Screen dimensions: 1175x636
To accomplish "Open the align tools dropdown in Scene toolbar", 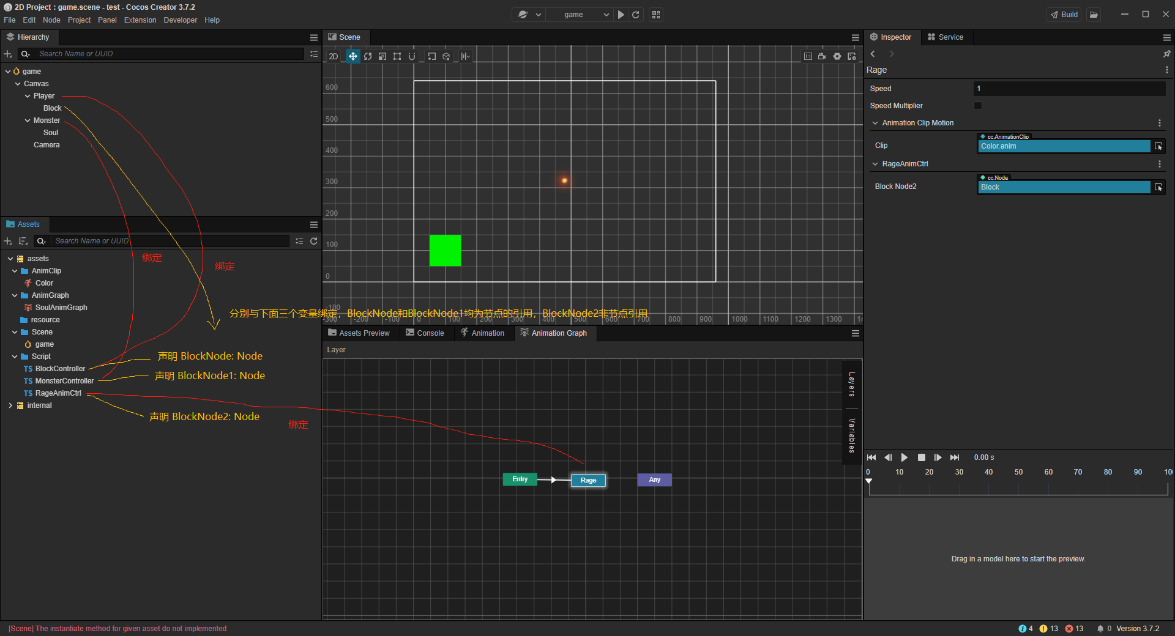I will (x=466, y=56).
